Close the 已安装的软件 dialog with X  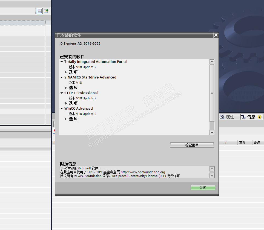216,35
